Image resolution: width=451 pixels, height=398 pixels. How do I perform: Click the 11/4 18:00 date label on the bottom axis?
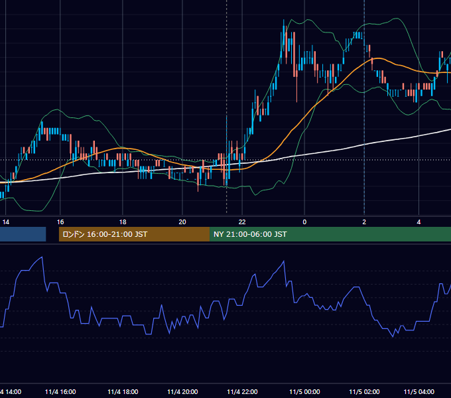123,392
